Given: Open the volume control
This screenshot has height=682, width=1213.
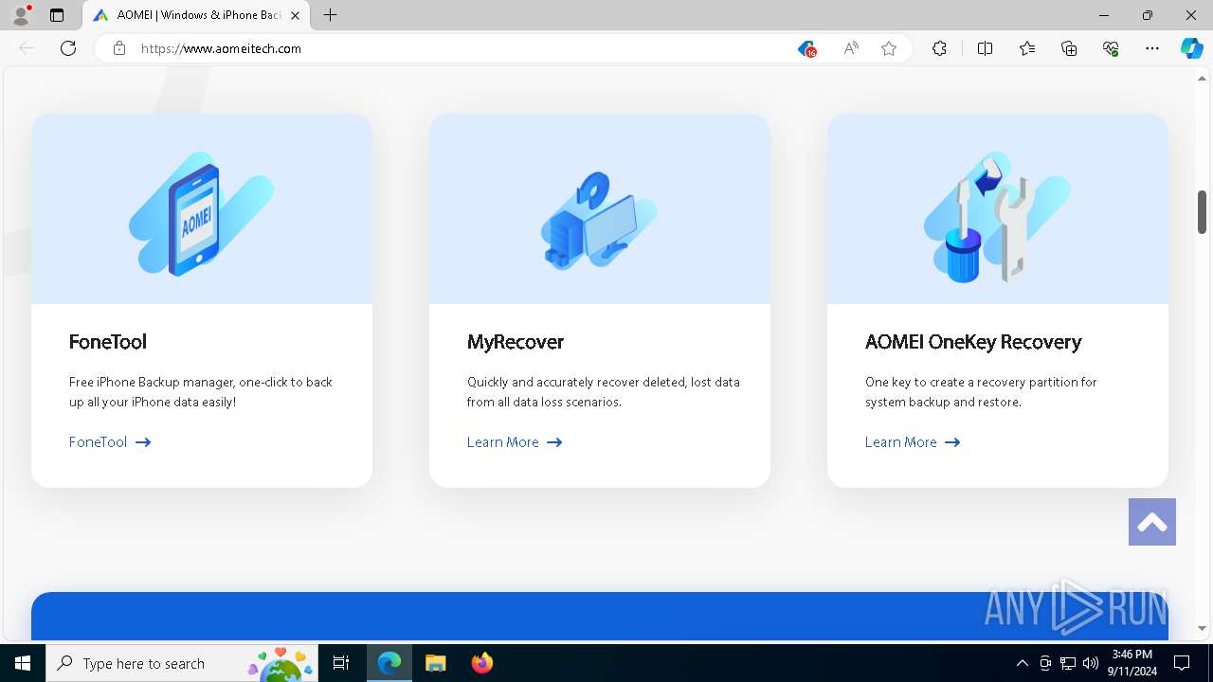Looking at the screenshot, I should pyautogui.click(x=1091, y=663).
